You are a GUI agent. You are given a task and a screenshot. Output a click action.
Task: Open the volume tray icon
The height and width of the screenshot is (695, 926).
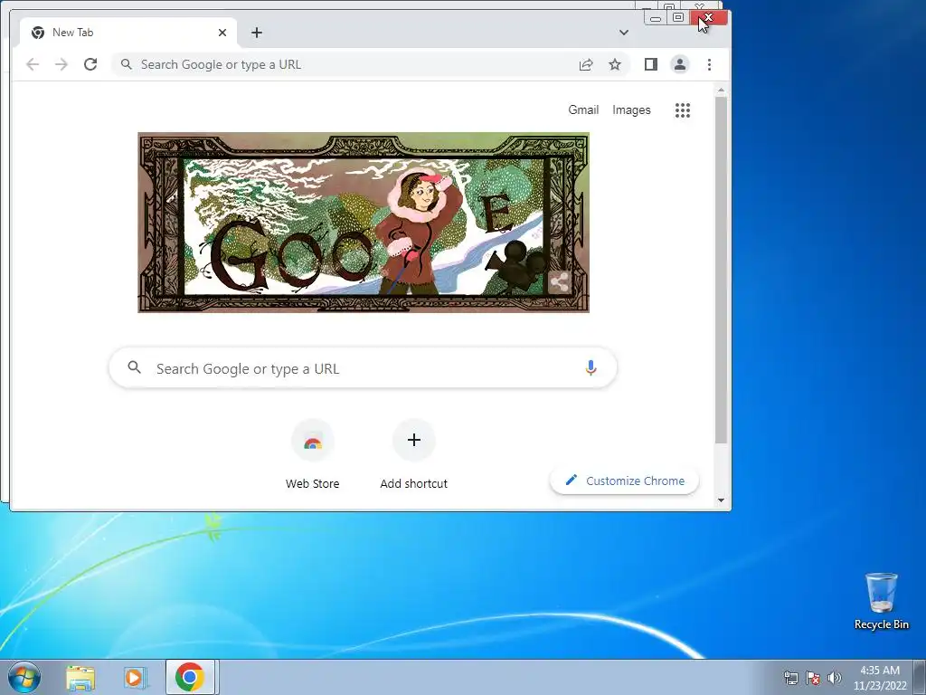tap(835, 678)
